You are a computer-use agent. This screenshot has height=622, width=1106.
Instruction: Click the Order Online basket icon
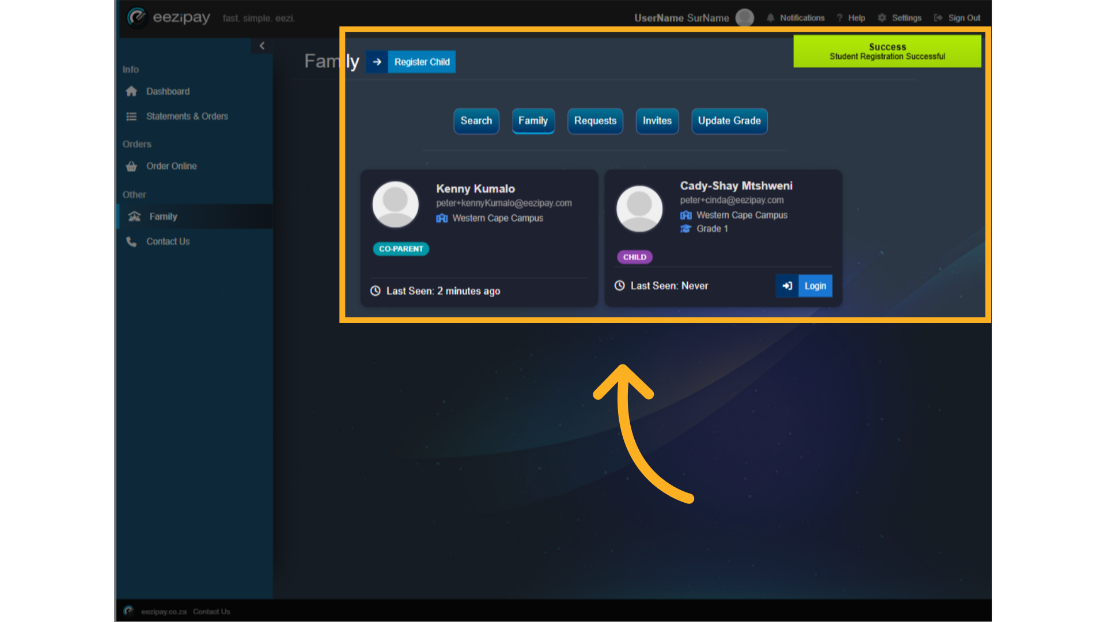point(131,166)
